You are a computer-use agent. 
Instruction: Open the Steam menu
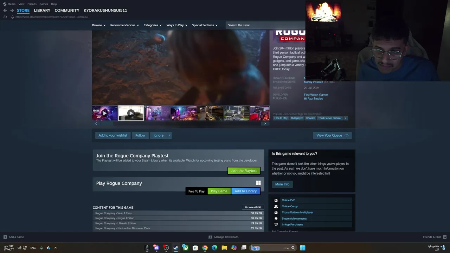12,4
